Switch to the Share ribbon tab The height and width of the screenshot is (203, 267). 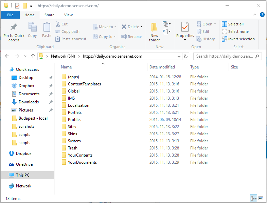coord(49,15)
